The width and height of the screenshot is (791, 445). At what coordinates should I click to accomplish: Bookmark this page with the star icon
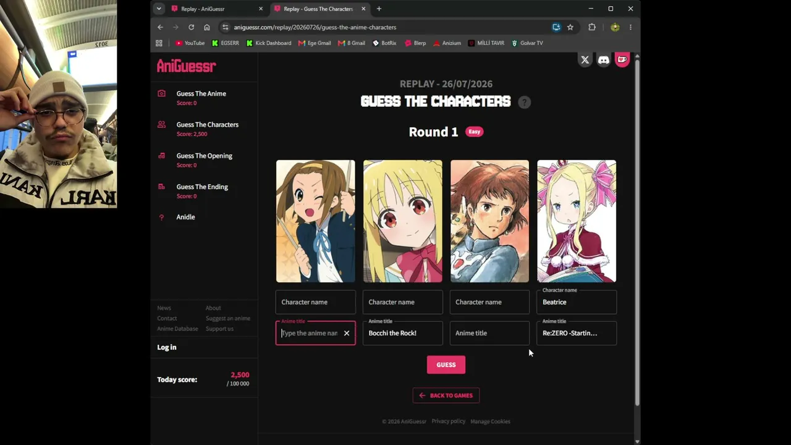[570, 27]
